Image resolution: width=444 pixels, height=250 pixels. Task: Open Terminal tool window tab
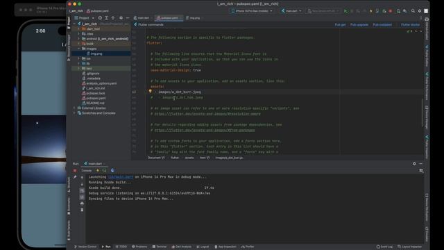(x=160, y=247)
